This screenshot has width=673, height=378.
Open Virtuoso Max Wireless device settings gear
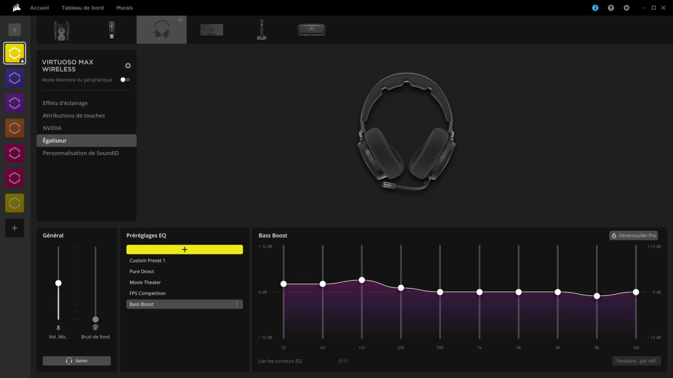128,66
